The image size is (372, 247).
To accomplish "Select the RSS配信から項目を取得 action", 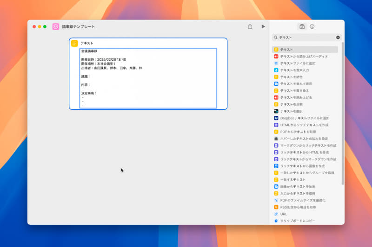I will point(305,207).
